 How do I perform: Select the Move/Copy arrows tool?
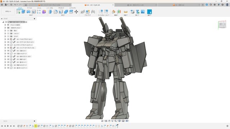click(x=76, y=12)
